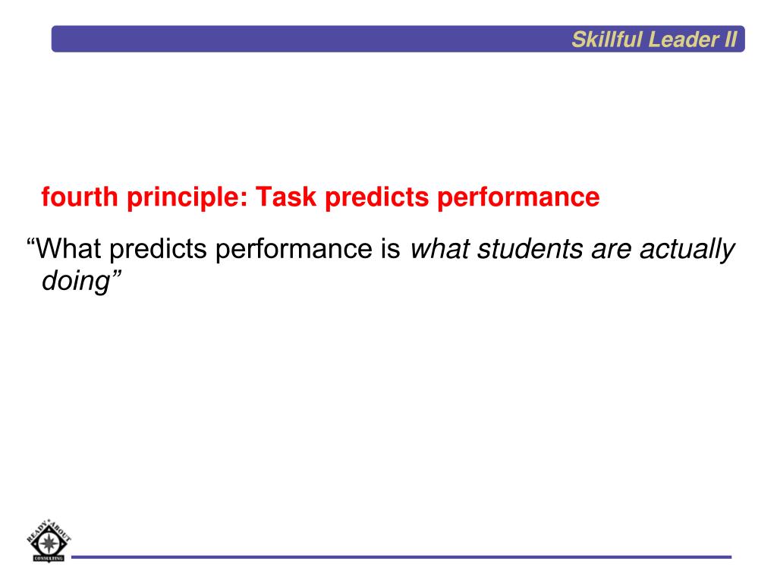
Task: Click the italic word 'students'
Action: coord(530,248)
